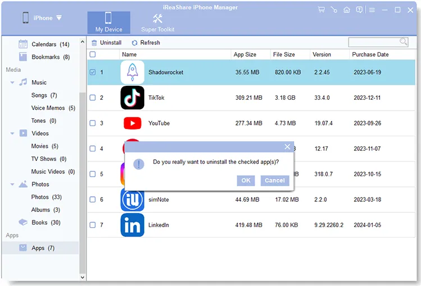Click the LinkedIn version 9.29.2260.2
421x286 pixels.
[x=328, y=225]
